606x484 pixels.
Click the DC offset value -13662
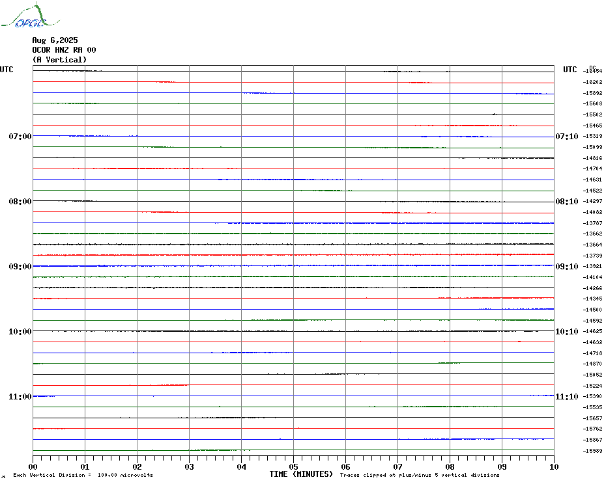point(592,234)
